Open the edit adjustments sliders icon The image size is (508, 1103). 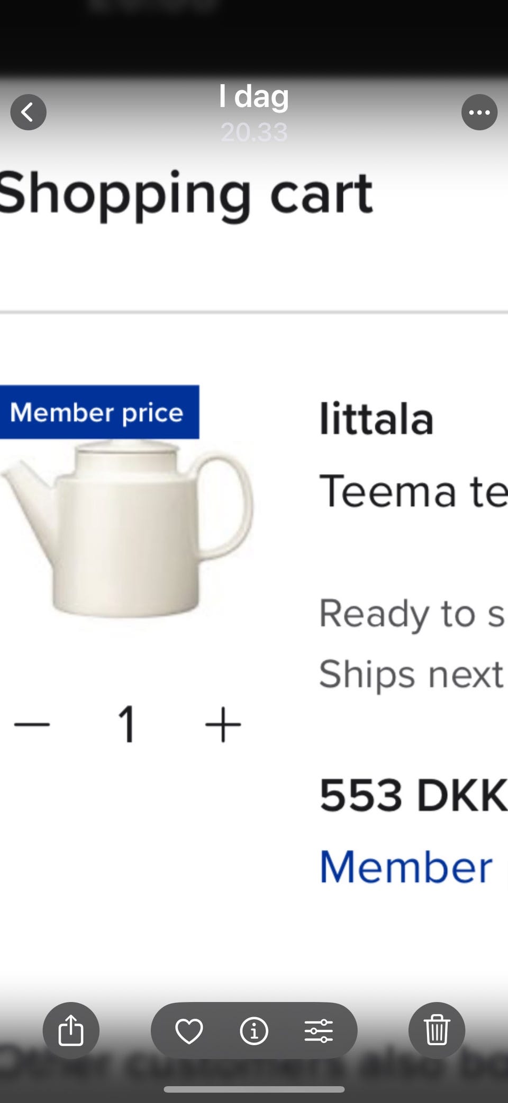point(319,1031)
